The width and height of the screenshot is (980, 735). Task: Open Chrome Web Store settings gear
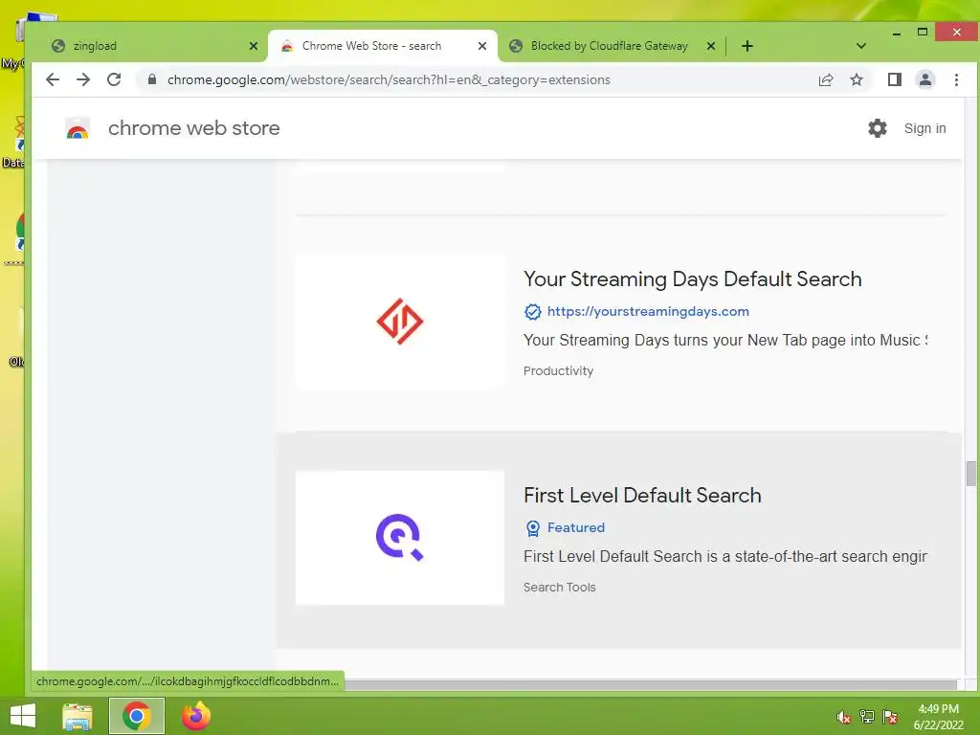click(x=878, y=128)
